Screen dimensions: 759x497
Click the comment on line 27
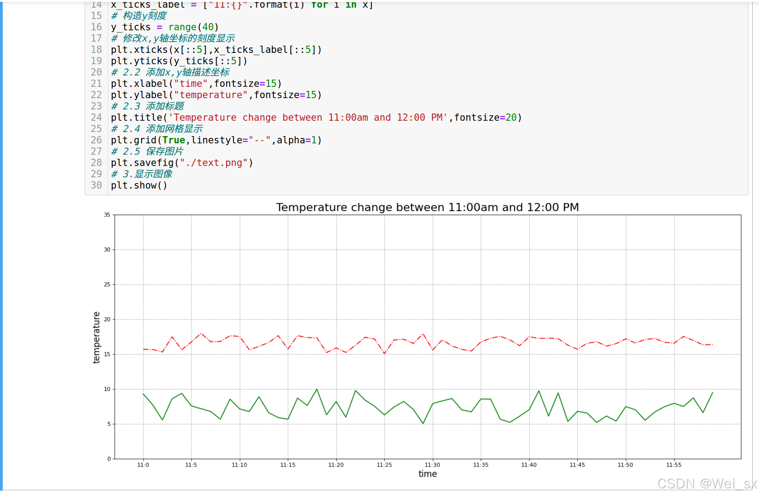147,151
